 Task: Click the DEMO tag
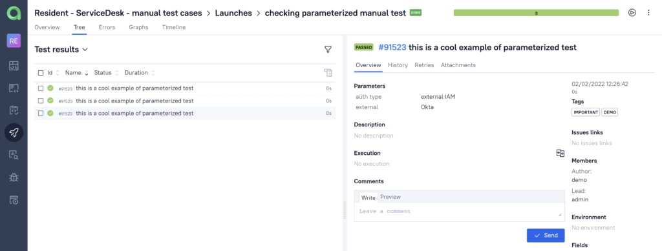[x=610, y=112]
